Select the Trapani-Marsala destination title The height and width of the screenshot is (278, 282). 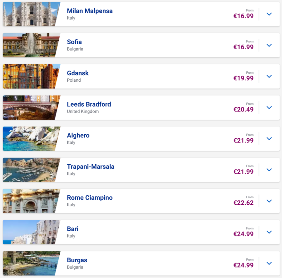pyautogui.click(x=90, y=167)
